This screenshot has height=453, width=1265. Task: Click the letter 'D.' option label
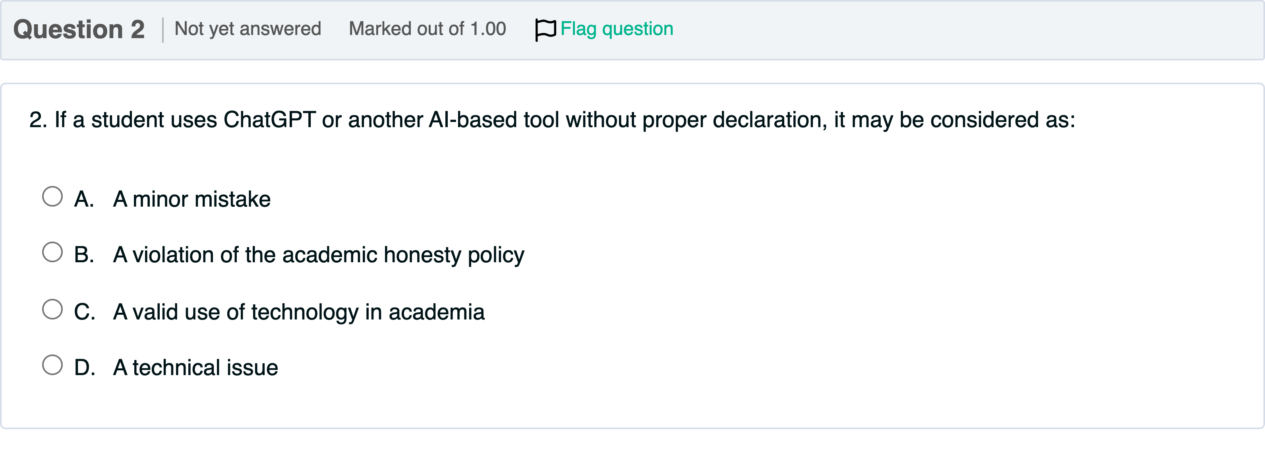(85, 368)
